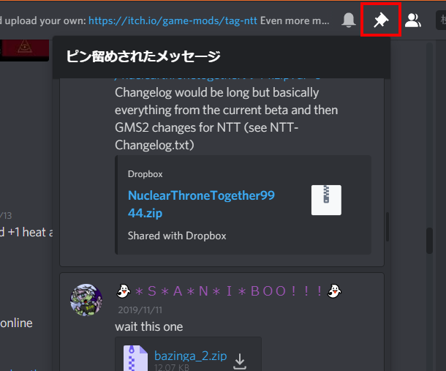Click the left ghost emoji by username

[124, 291]
